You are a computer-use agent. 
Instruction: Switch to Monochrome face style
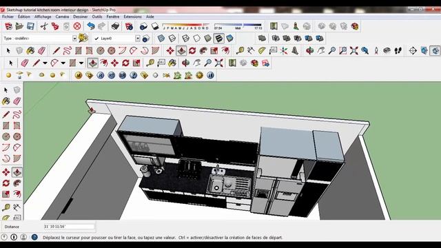(229, 39)
